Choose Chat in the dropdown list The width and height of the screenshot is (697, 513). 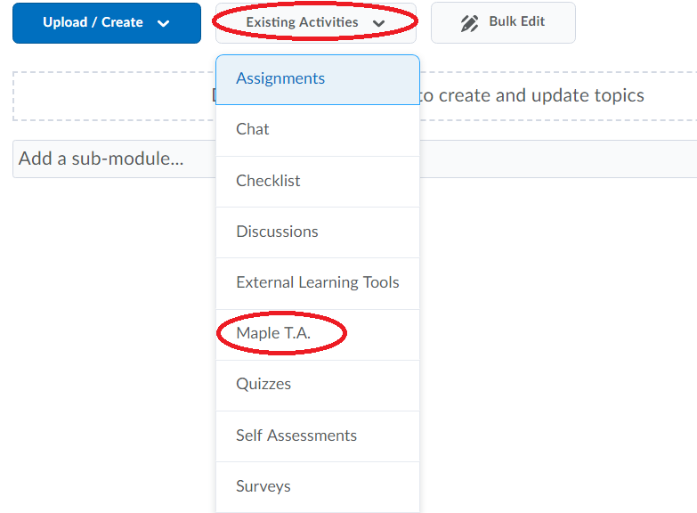coord(253,129)
